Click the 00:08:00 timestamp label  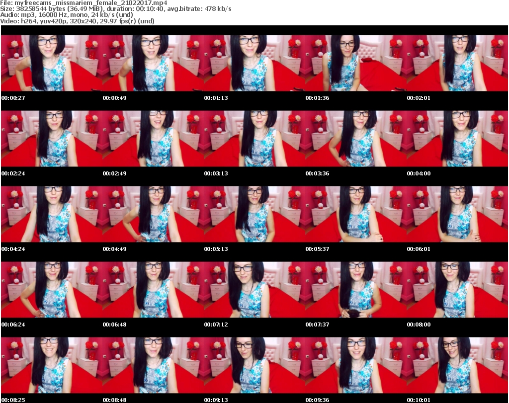coord(419,324)
